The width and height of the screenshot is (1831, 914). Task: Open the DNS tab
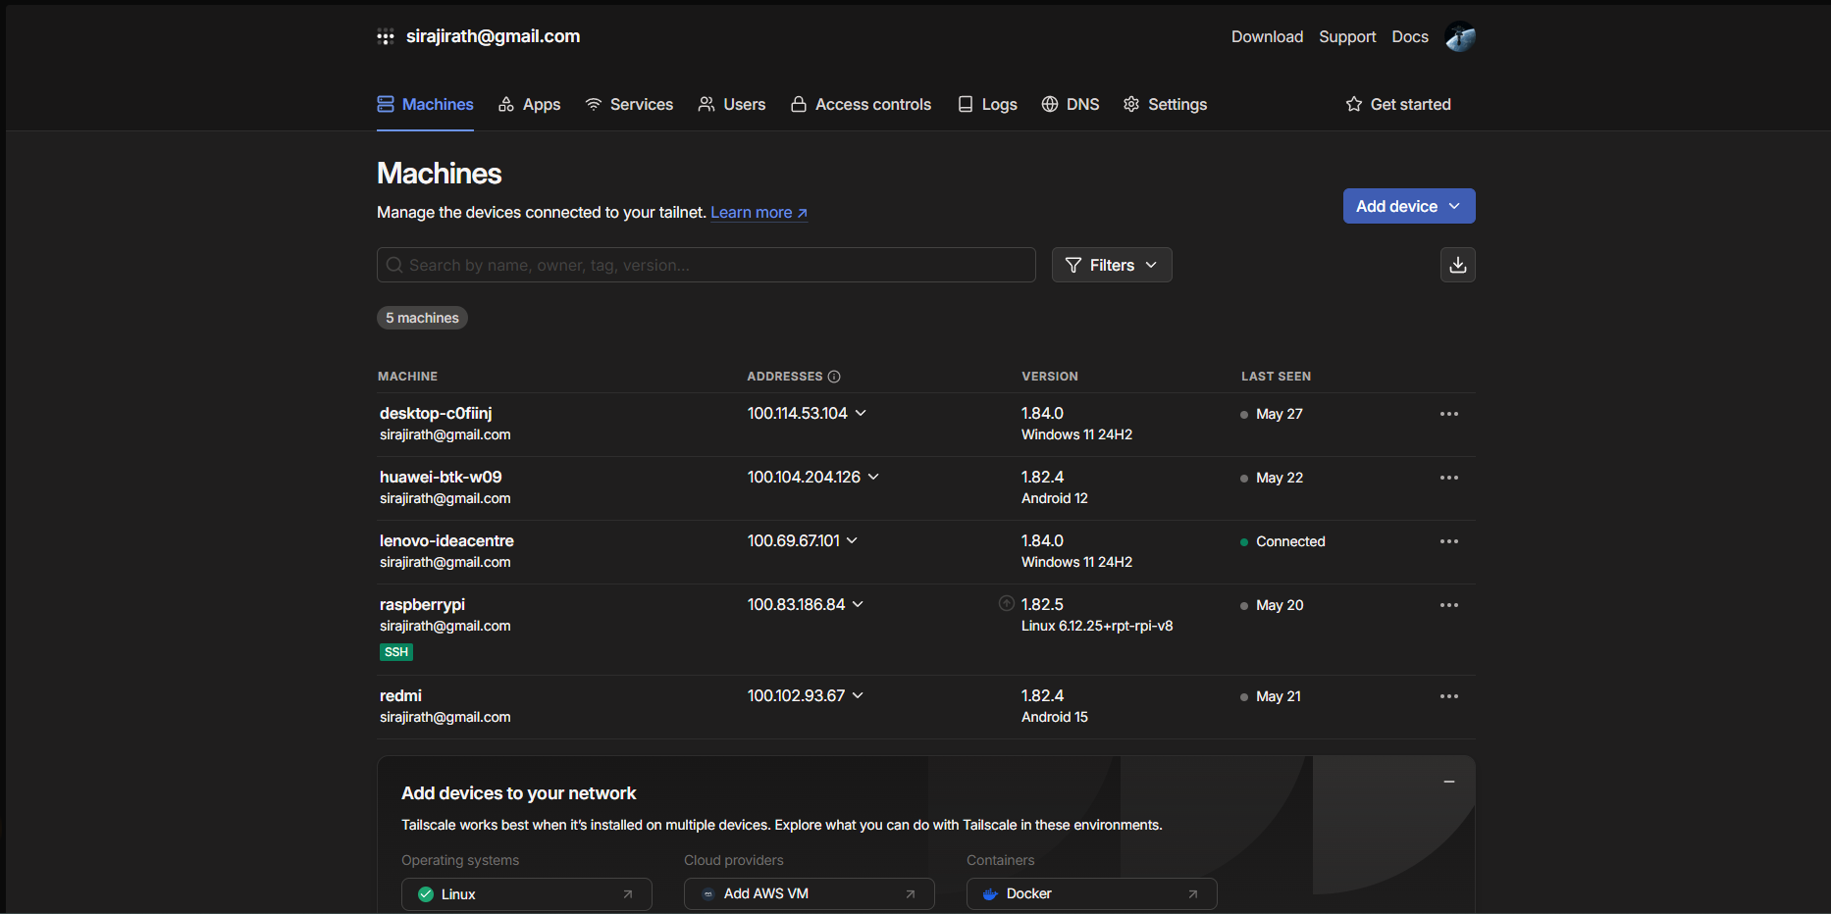[1071, 104]
